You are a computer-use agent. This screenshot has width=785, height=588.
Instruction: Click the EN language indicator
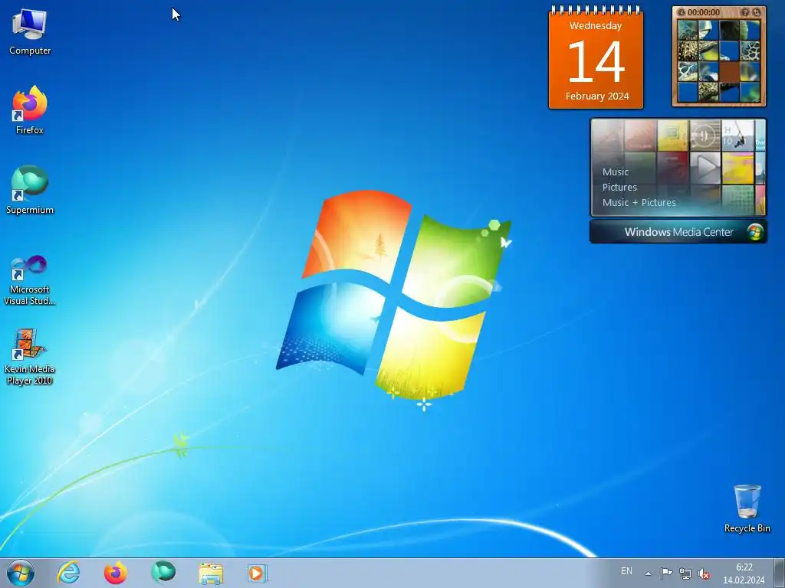coord(626,571)
